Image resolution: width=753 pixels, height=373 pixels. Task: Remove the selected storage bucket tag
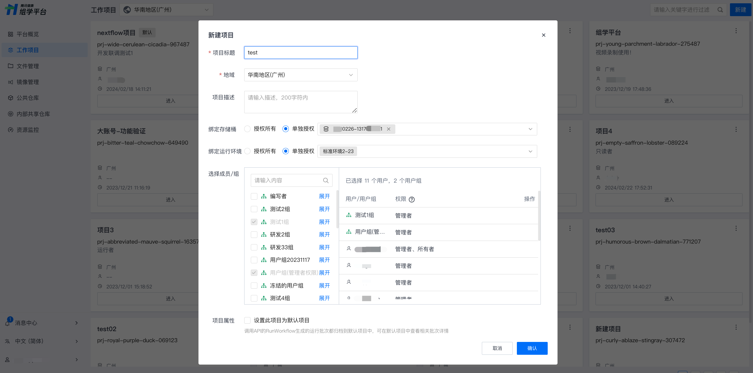(x=388, y=129)
